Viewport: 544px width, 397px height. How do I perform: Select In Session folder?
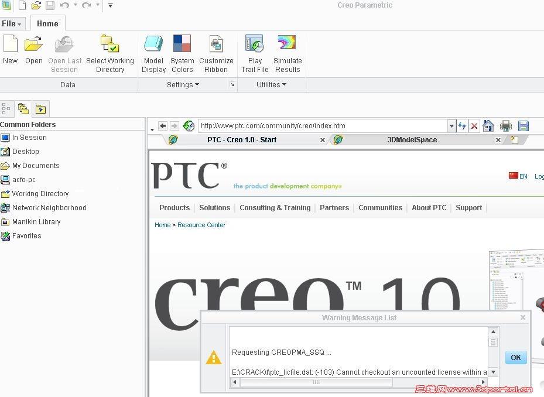[23, 138]
